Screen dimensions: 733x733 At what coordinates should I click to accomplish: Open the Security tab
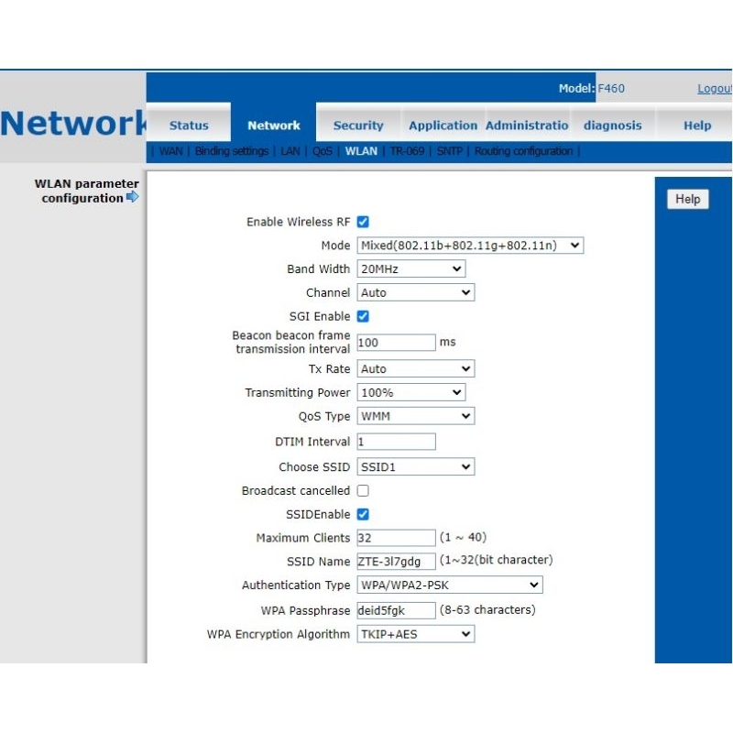(358, 126)
